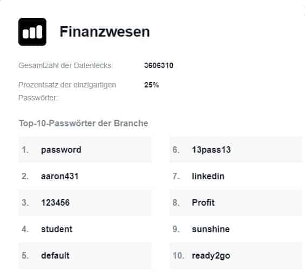Click rank number 10 in list
The width and height of the screenshot is (305, 278).
[178, 255]
